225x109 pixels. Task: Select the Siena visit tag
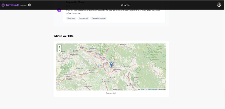[x=71, y=18]
